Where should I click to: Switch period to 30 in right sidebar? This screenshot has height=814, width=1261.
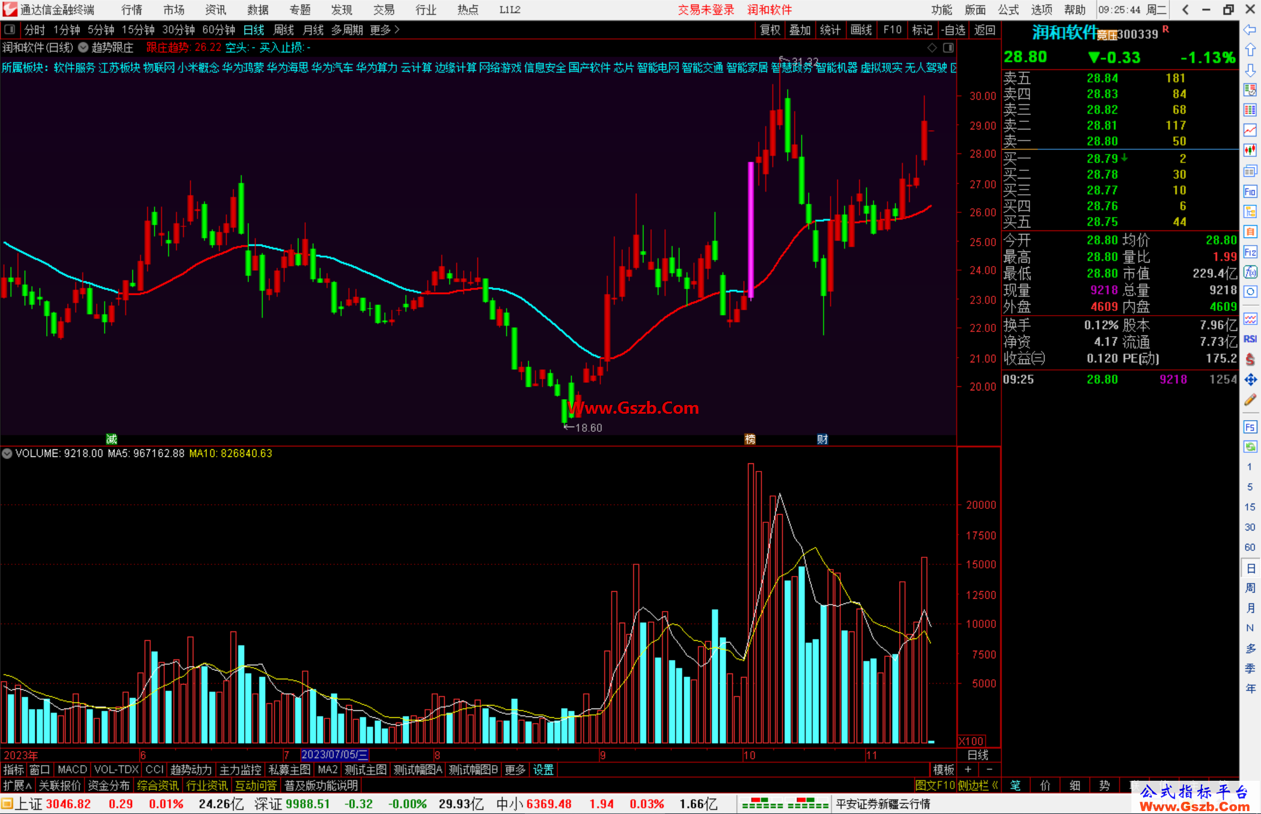pyautogui.click(x=1250, y=527)
